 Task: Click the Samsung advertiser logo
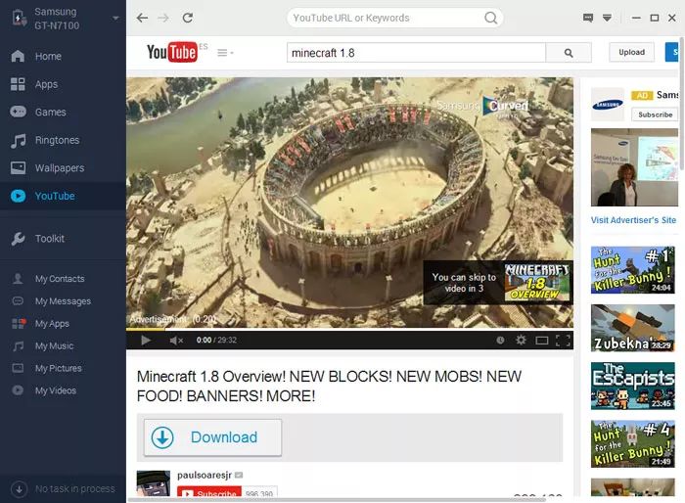point(608,105)
